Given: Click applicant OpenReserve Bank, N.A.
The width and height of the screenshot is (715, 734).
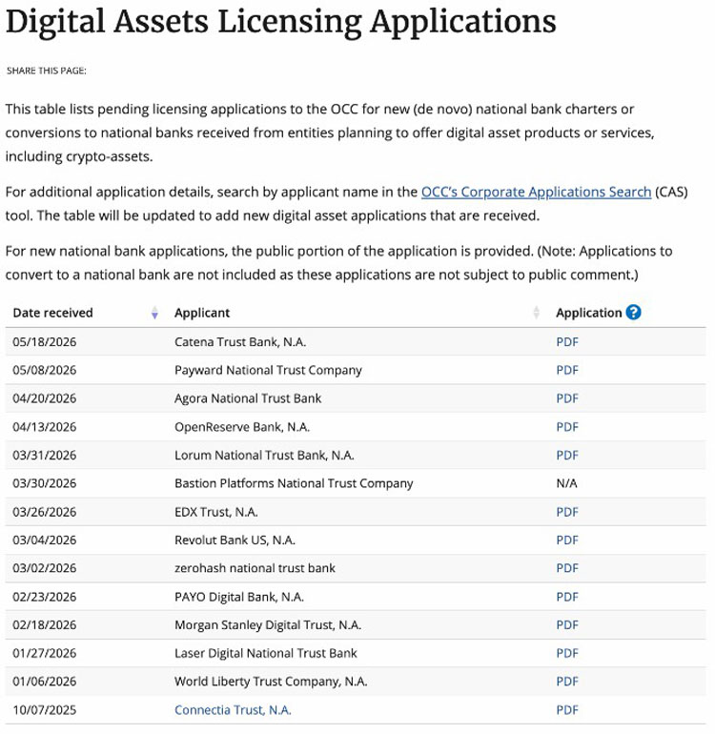Looking at the screenshot, I should (x=242, y=427).
